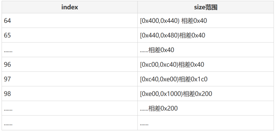
Task: Click the size cell [0xe00,0x1000)相差0x200
Action: click(x=176, y=94)
